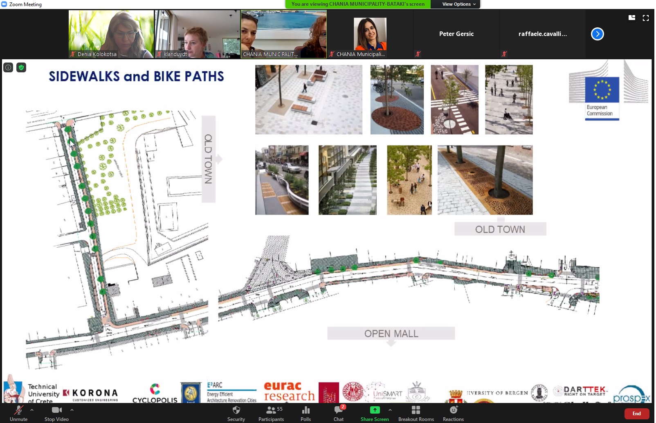Select Denia Kolokotsa's video thumbnail
The image size is (656, 423).
[x=111, y=34]
